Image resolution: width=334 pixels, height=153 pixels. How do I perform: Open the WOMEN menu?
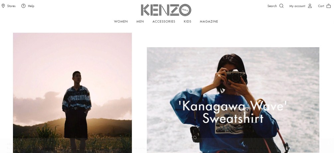[121, 21]
